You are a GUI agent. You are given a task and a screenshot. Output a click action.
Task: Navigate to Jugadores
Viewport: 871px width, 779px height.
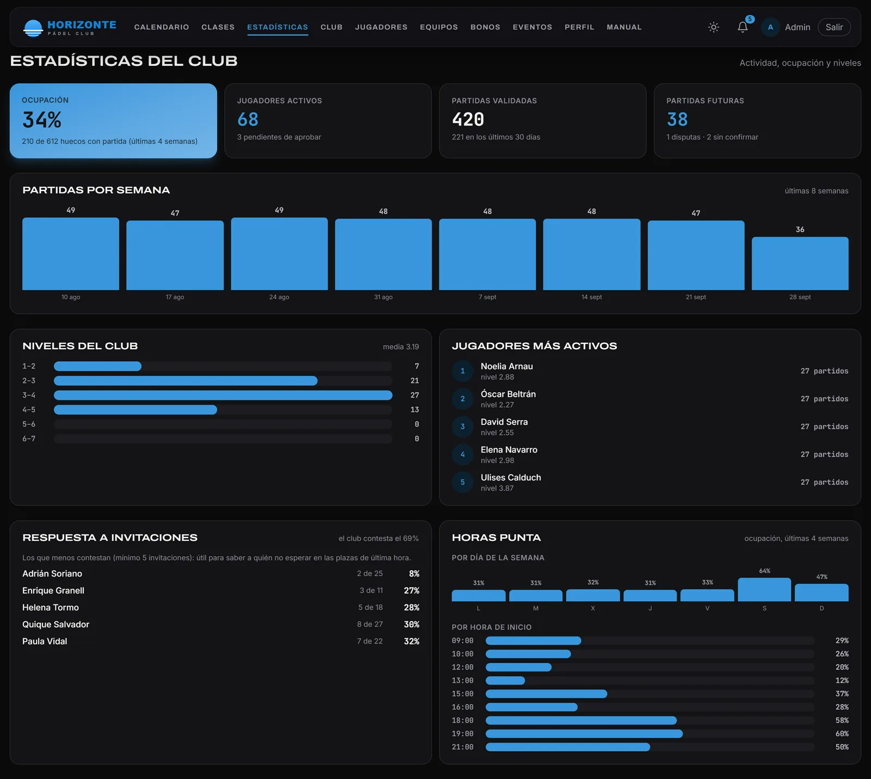[x=381, y=27]
